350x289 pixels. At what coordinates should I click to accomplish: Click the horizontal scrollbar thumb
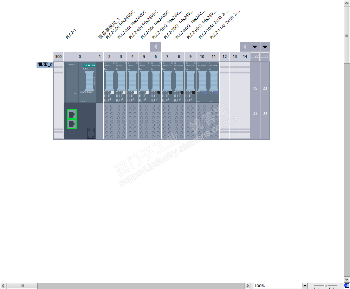point(22,285)
